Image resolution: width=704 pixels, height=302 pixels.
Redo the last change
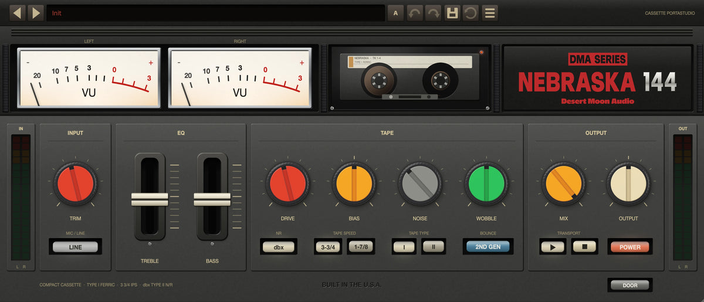coord(433,13)
